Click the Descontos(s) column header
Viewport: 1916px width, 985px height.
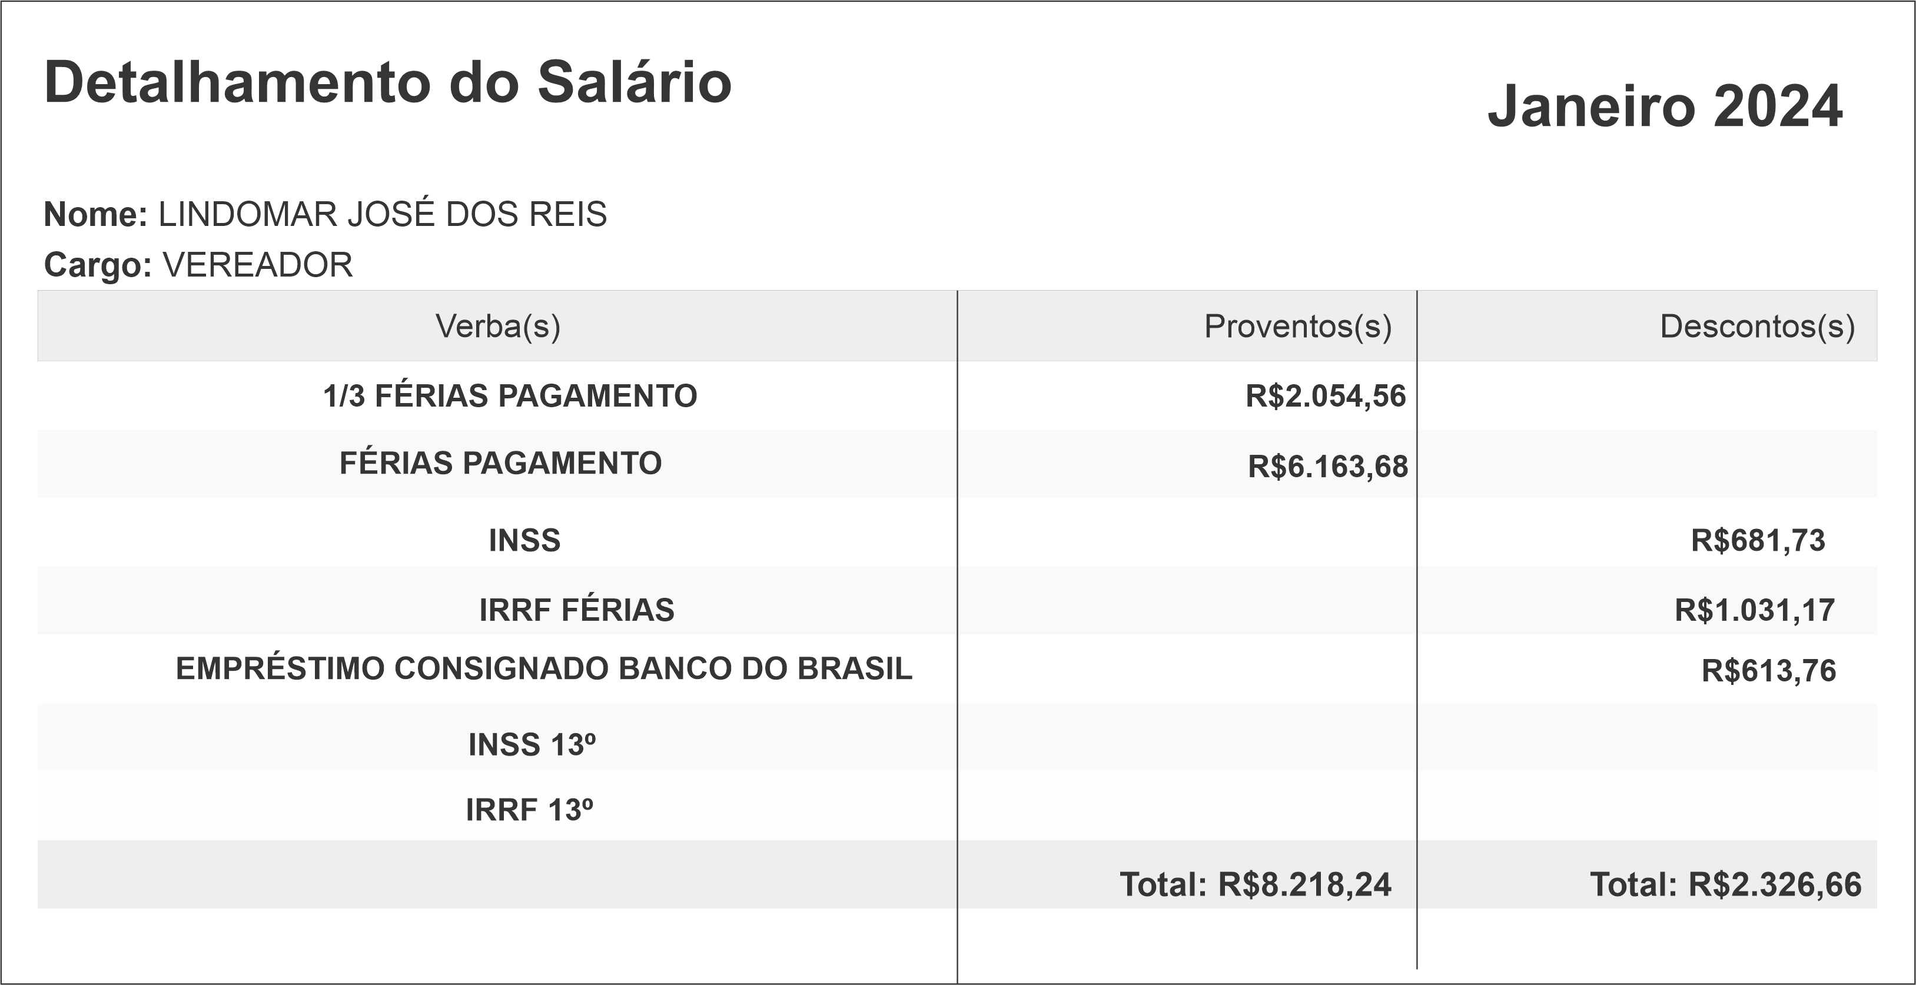(x=1757, y=327)
